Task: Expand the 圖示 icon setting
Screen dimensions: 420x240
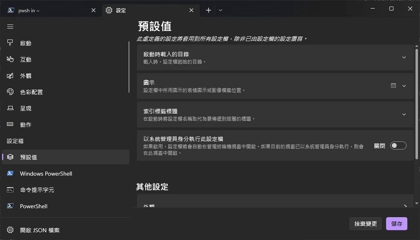Action: 404,86
